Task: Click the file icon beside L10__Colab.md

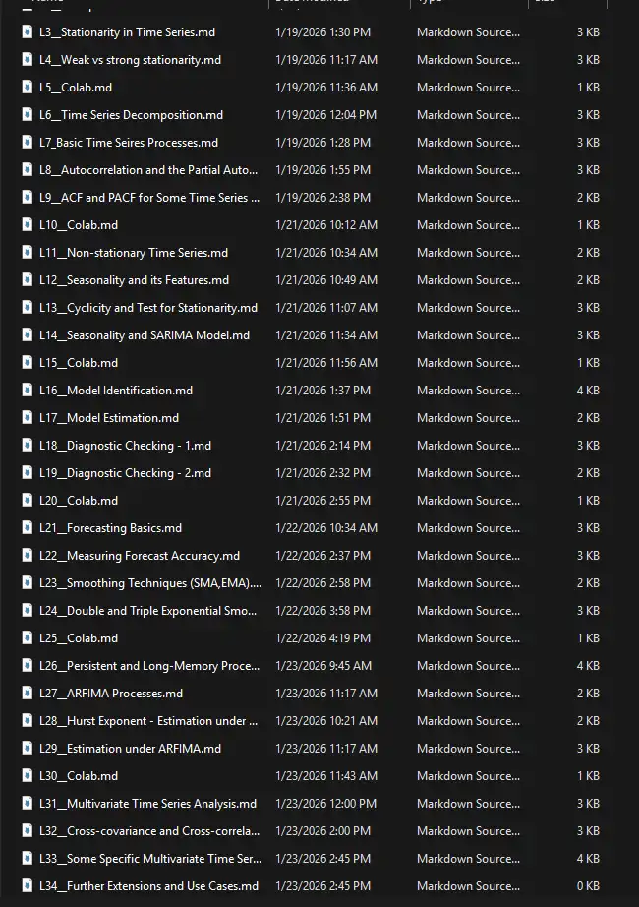Action: point(28,225)
